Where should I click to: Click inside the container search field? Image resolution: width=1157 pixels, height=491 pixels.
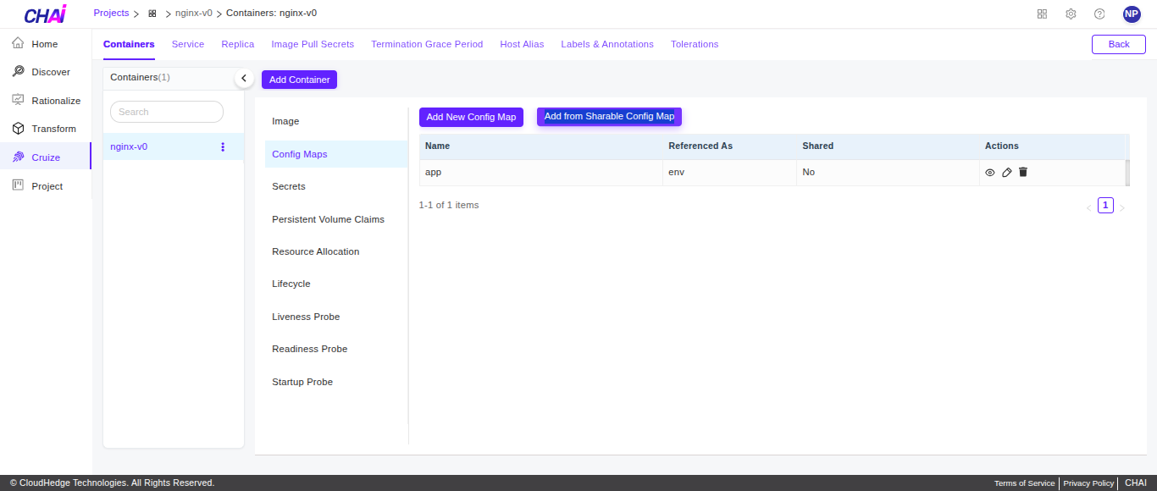[x=166, y=111]
